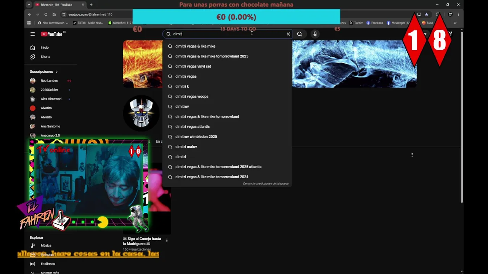Show more bookmarks with the double chevron

pos(455,23)
